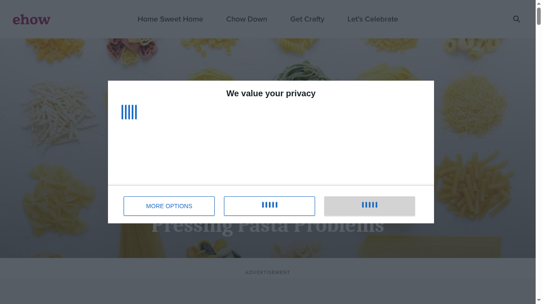The height and width of the screenshot is (304, 542).
Task: Click the ehow logo
Action: (x=32, y=19)
